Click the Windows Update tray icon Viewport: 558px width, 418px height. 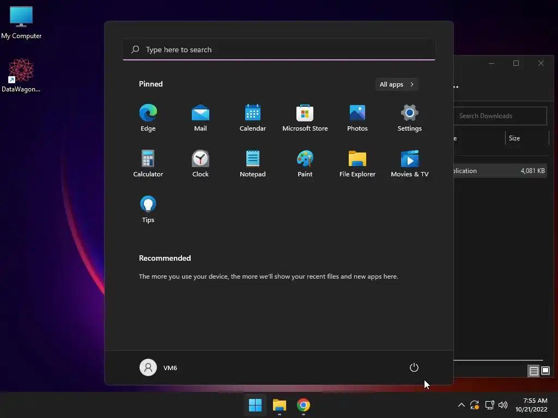click(475, 405)
